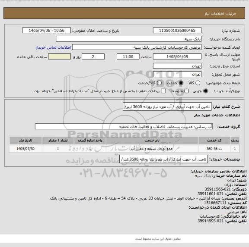The image size is (249, 247).
Task: Click the واحد اندازه گیری column header
Action: click(x=90, y=140)
